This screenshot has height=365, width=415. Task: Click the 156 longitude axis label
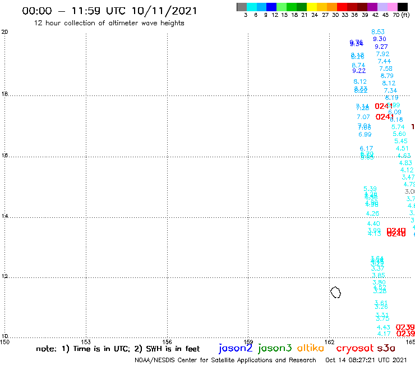pos(167,342)
